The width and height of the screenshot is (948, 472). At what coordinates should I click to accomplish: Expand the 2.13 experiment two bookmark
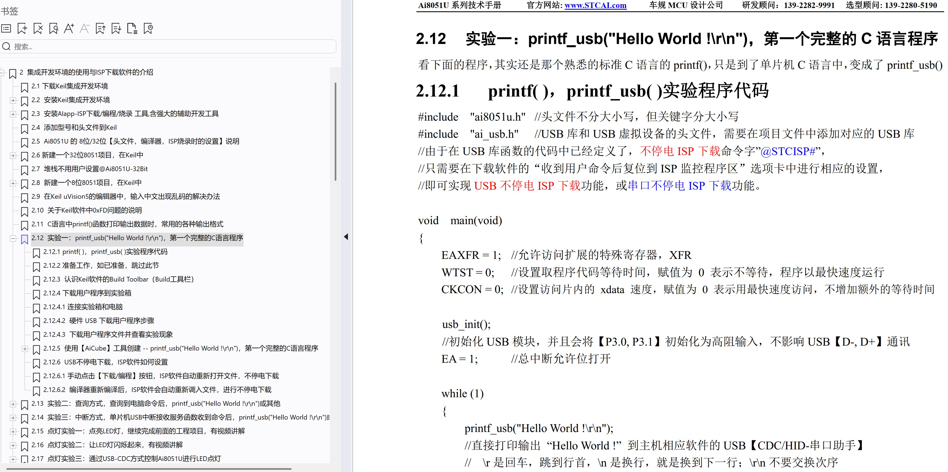click(13, 404)
